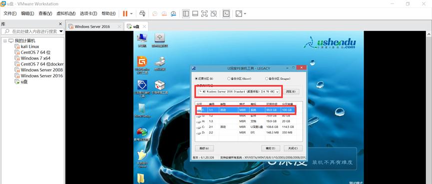Open the 选项卡(T) menu
The width and height of the screenshot is (432, 184).
(88, 13)
